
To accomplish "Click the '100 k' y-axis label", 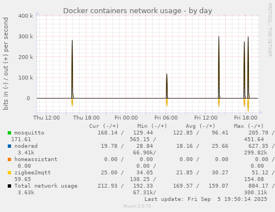I will point(25,77).
